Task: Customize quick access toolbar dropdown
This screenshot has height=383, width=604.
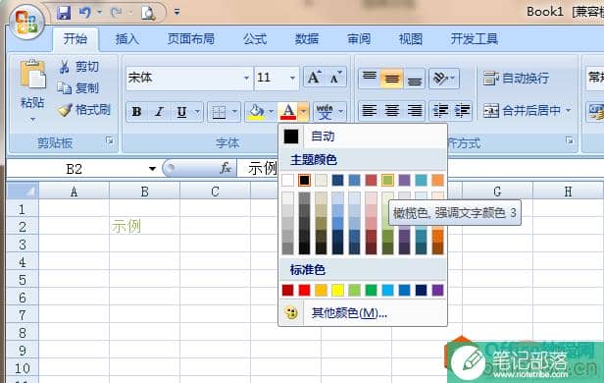Action: click(176, 13)
